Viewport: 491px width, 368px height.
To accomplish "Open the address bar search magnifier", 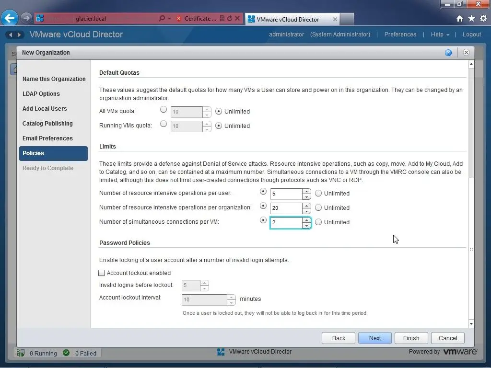I will [162, 19].
